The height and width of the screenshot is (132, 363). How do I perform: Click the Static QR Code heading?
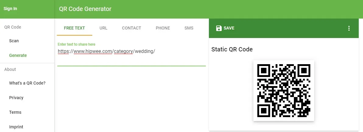(232, 49)
